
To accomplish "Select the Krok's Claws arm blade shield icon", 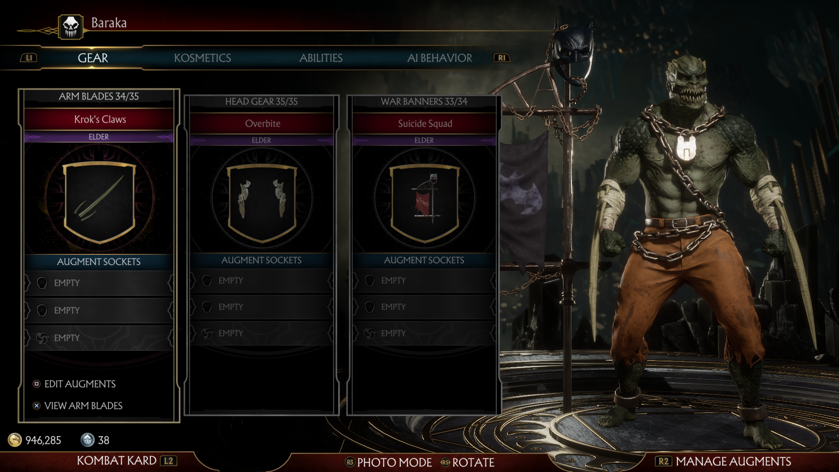I will click(100, 202).
